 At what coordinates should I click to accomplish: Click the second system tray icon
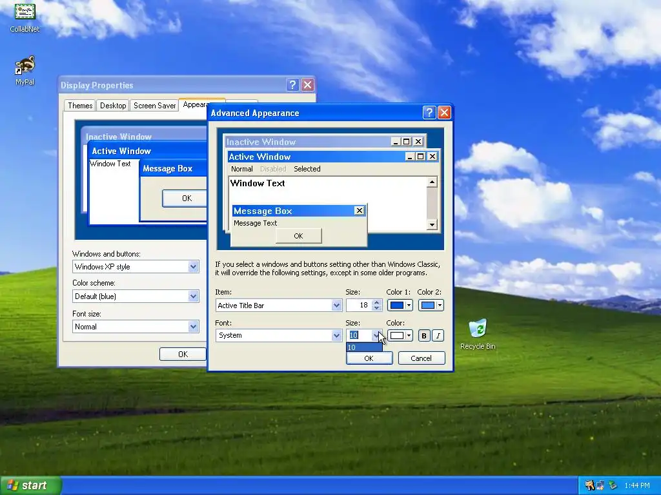click(x=600, y=485)
